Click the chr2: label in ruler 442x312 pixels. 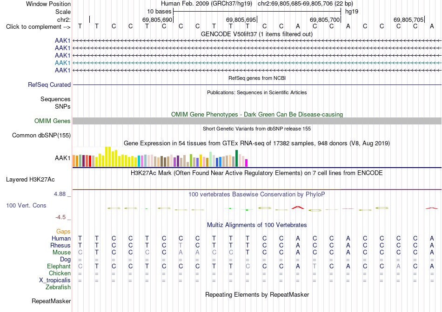coord(64,19)
